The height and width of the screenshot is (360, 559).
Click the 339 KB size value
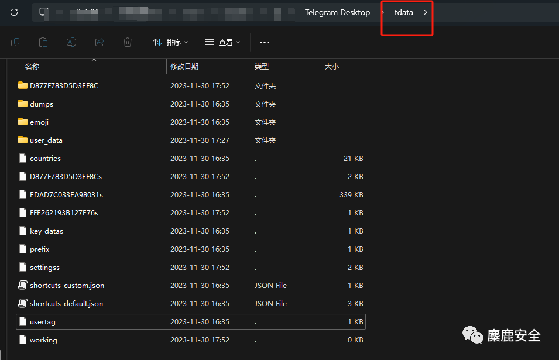pos(351,195)
